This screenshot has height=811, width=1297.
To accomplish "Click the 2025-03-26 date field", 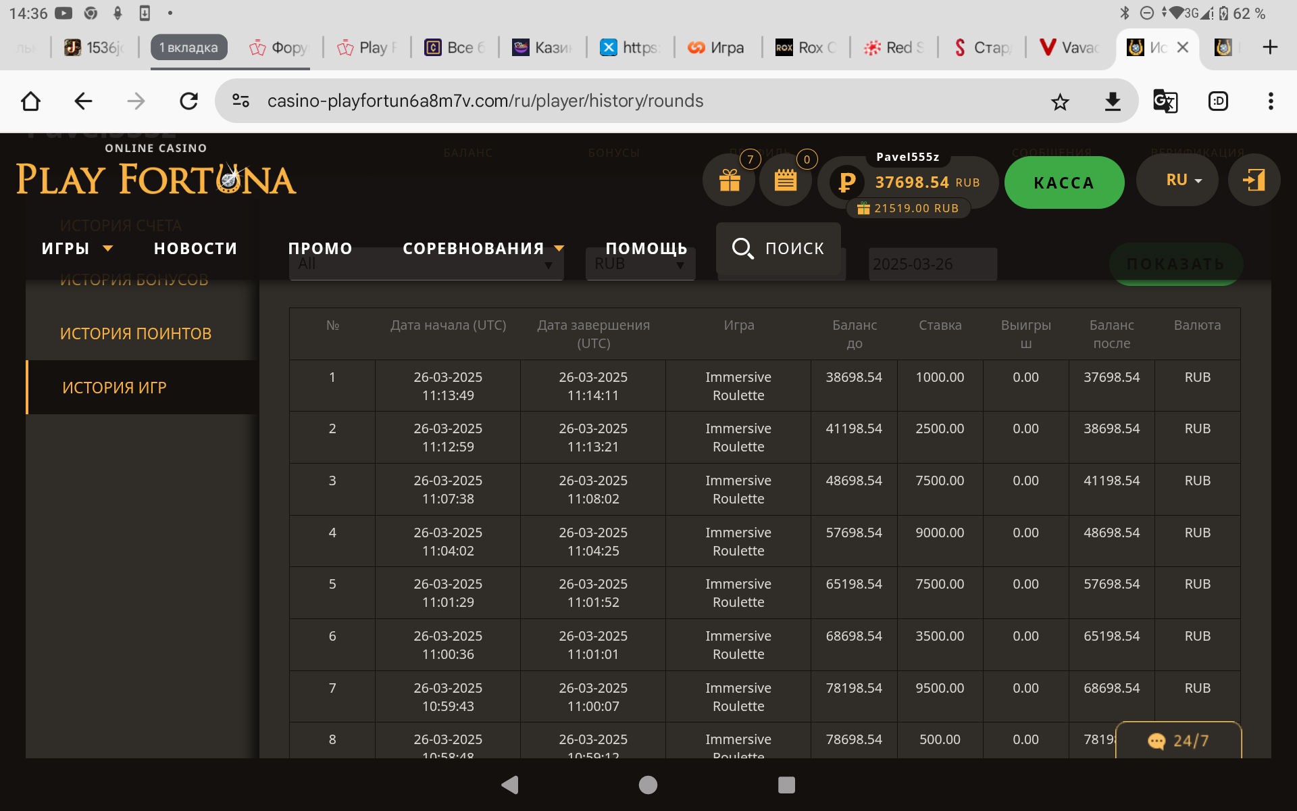I will coord(932,264).
